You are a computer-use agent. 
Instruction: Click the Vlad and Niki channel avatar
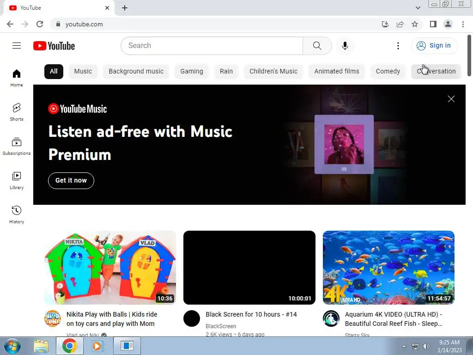(53, 318)
